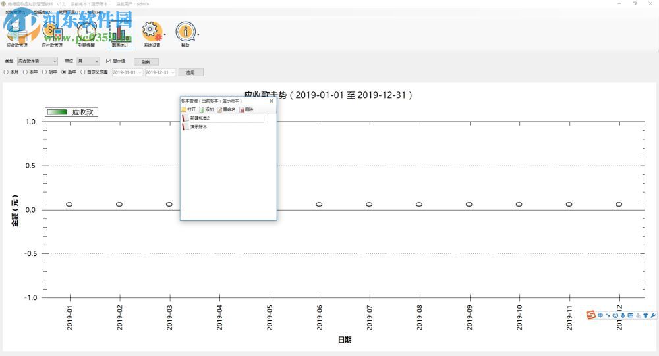Click the y-axis title 金额(元)
Viewport: 659px width, 356px height.
coord(15,211)
